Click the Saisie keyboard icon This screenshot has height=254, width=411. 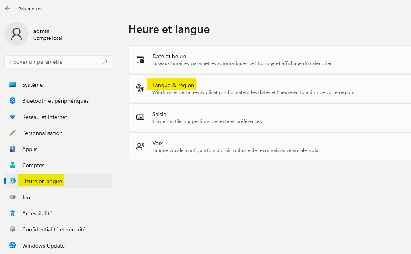coord(140,117)
